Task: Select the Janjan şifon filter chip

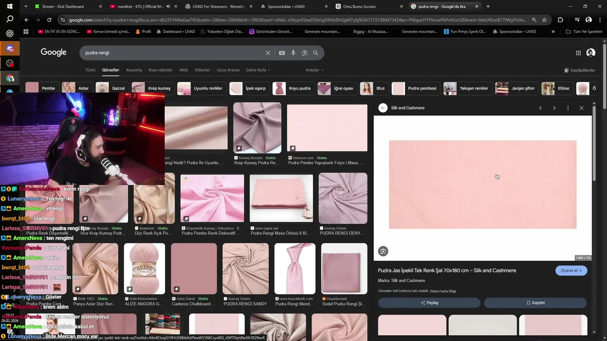Action: pyautogui.click(x=516, y=89)
